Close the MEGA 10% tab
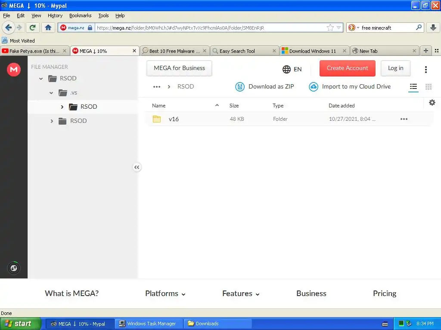 134,51
